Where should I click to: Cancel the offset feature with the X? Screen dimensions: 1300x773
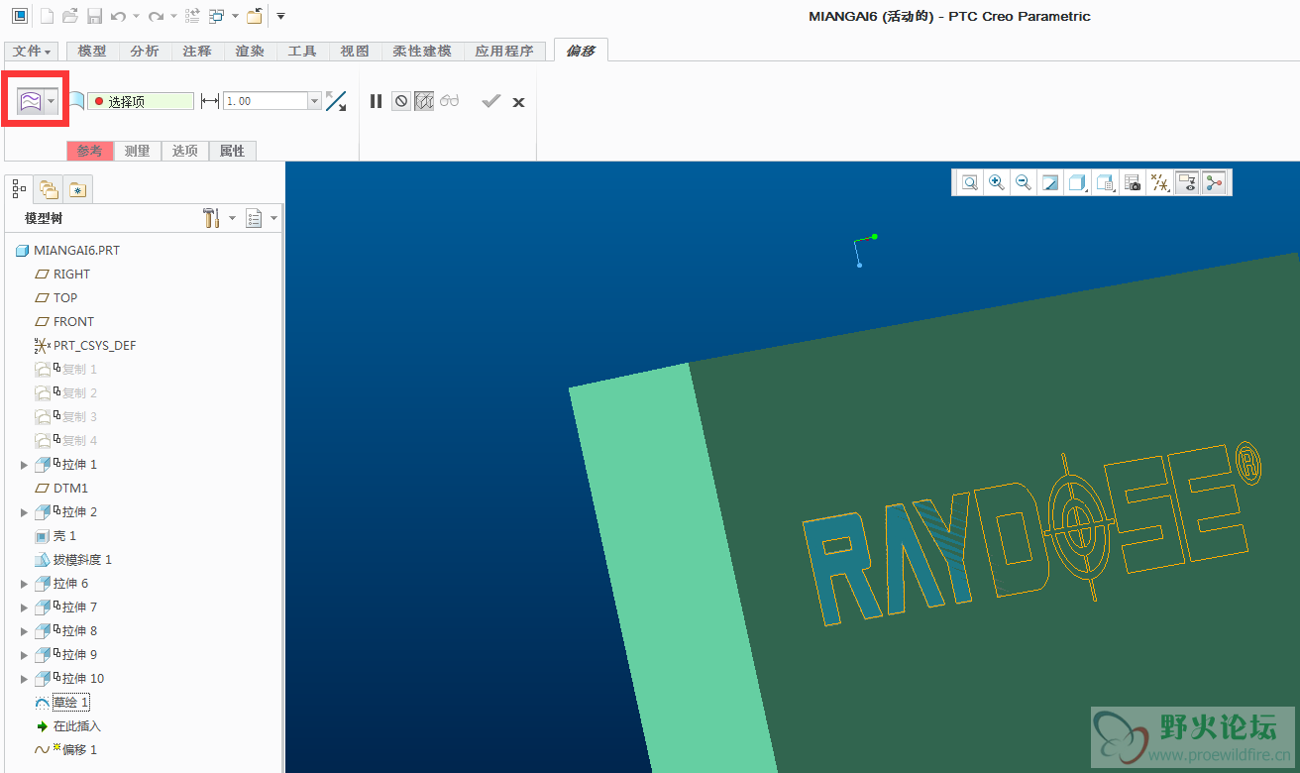click(x=518, y=102)
